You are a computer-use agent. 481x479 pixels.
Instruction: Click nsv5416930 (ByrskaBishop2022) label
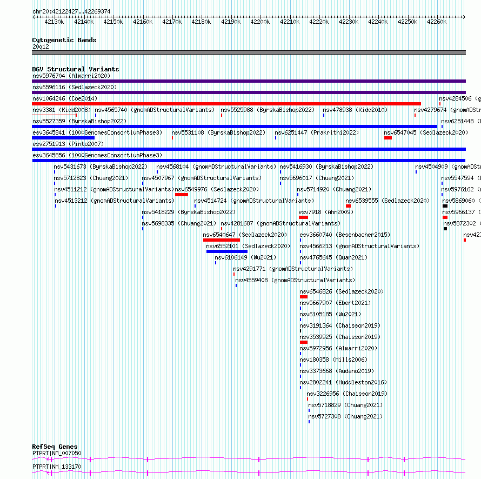(326, 167)
